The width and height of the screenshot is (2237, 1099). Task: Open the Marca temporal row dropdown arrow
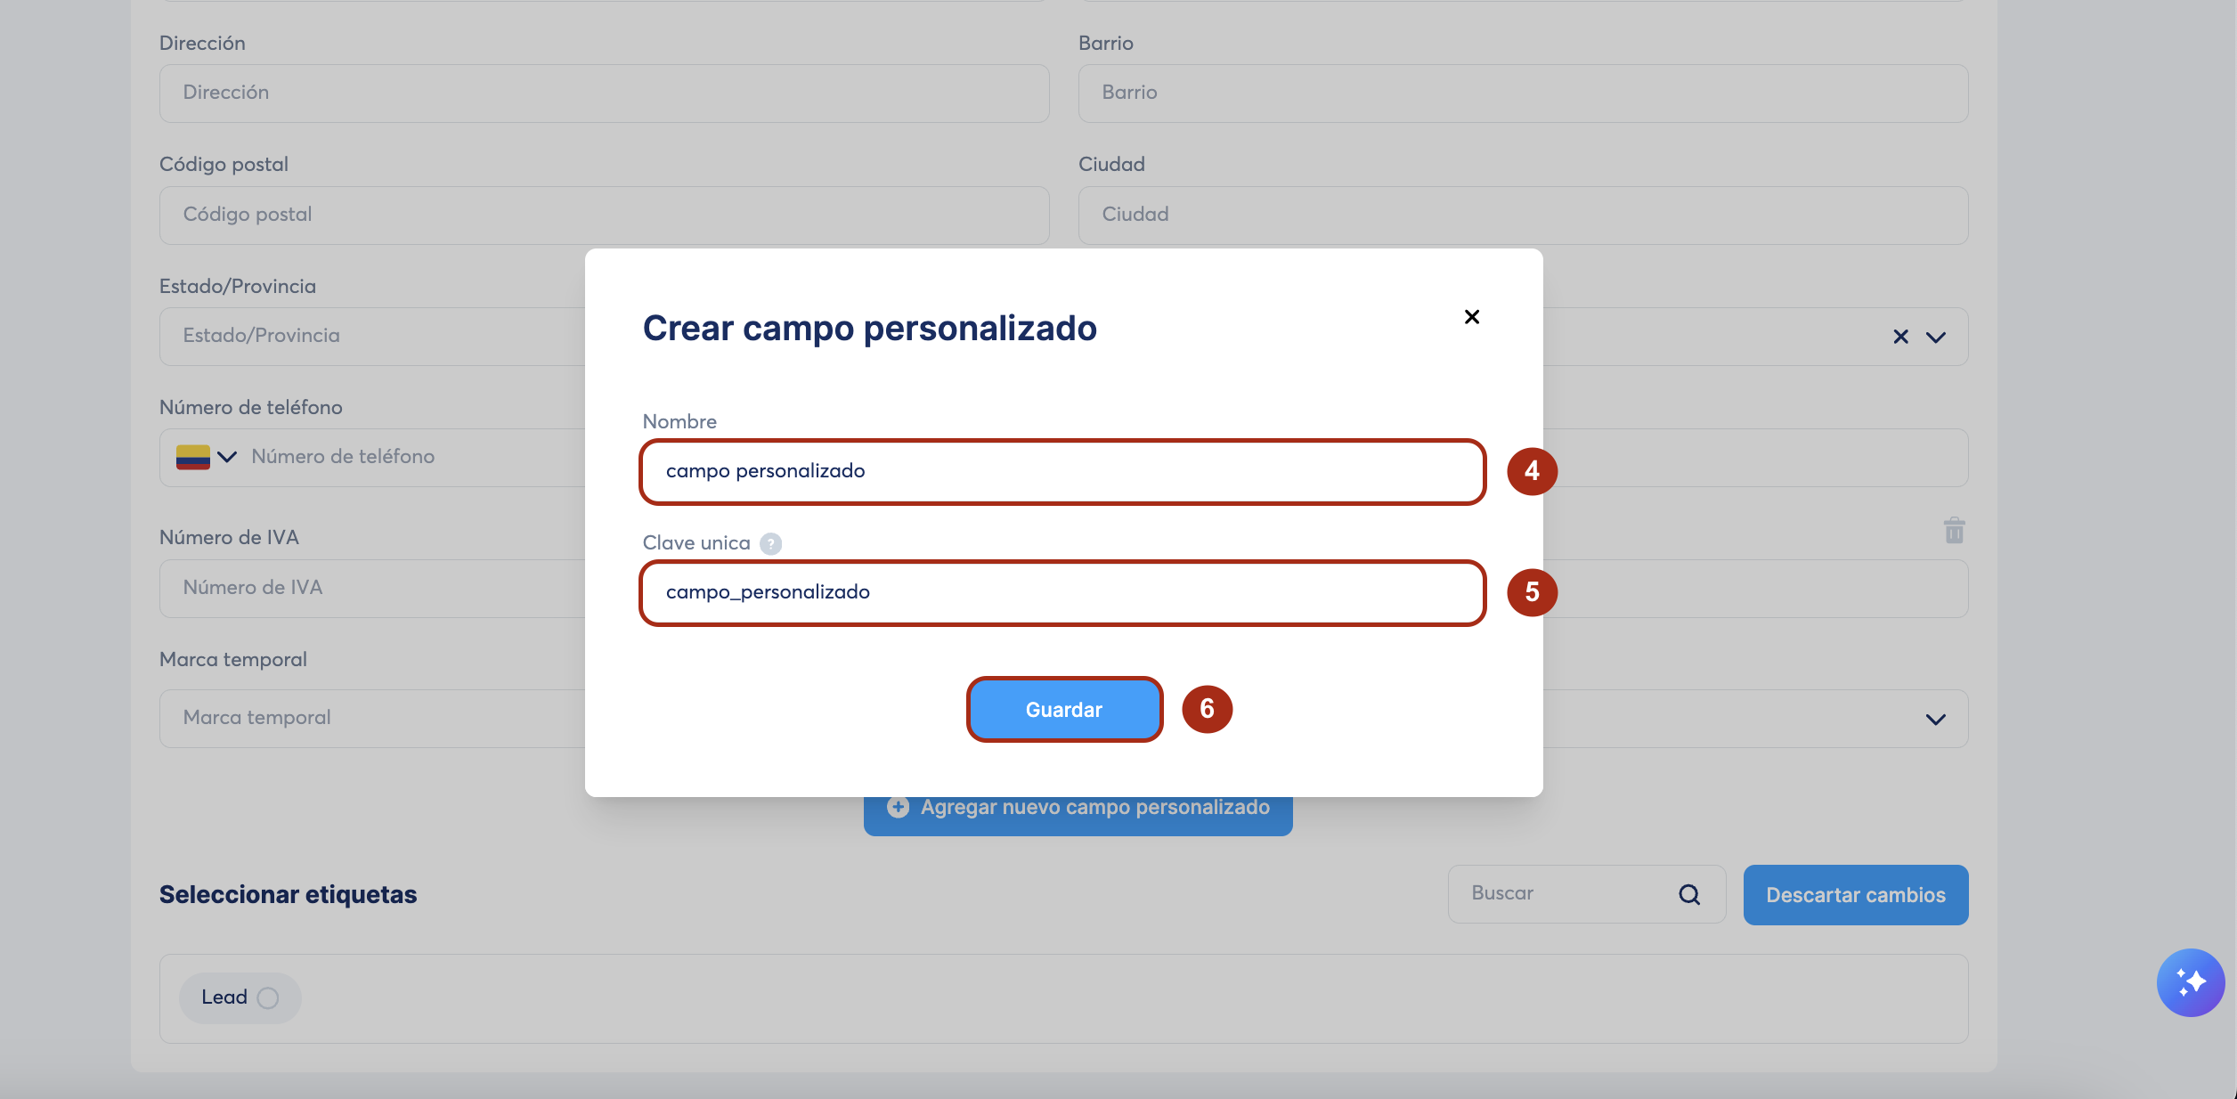click(x=1935, y=719)
